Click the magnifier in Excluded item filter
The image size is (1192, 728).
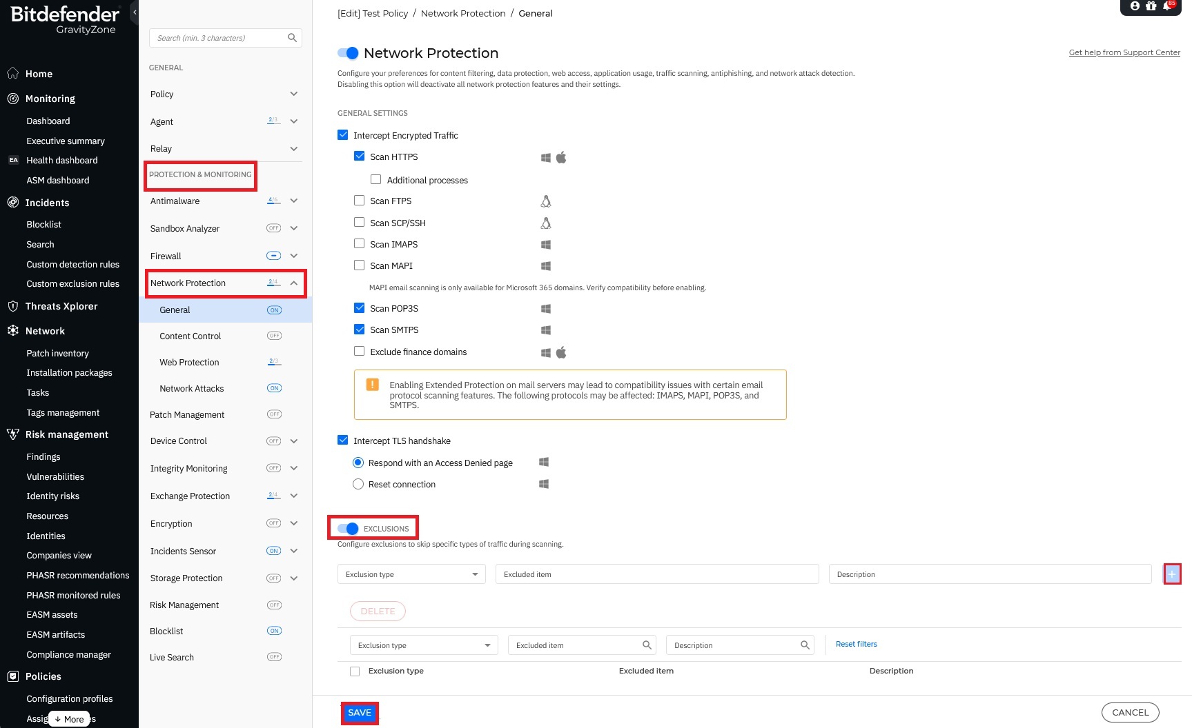(647, 645)
